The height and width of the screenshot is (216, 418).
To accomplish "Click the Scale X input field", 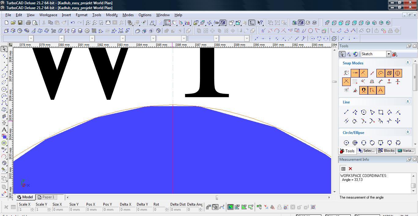I will (x=24, y=210).
